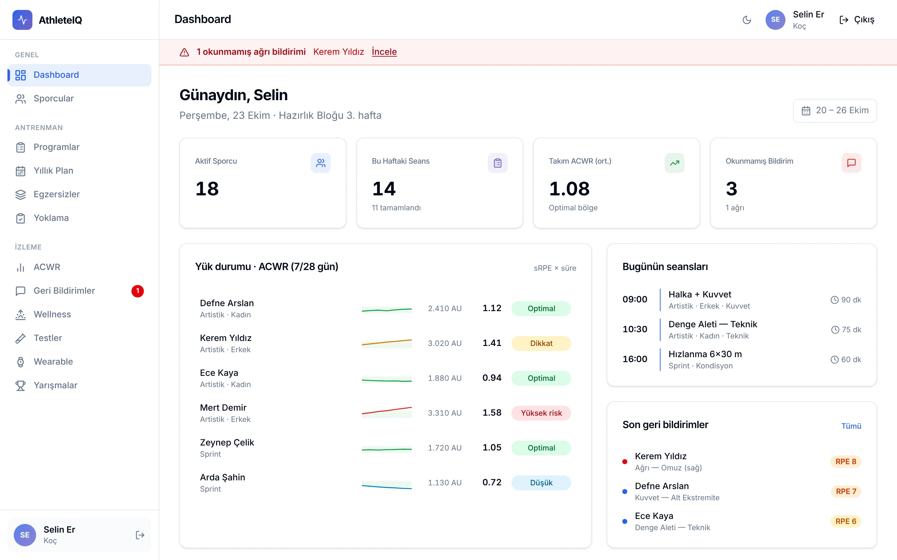The height and width of the screenshot is (560, 897).
Task: Toggle dark mode moon icon
Action: click(x=747, y=20)
